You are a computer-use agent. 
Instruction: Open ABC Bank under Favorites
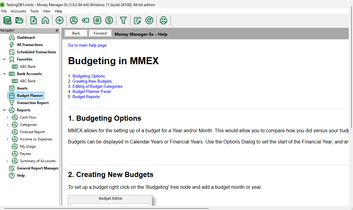(28, 67)
